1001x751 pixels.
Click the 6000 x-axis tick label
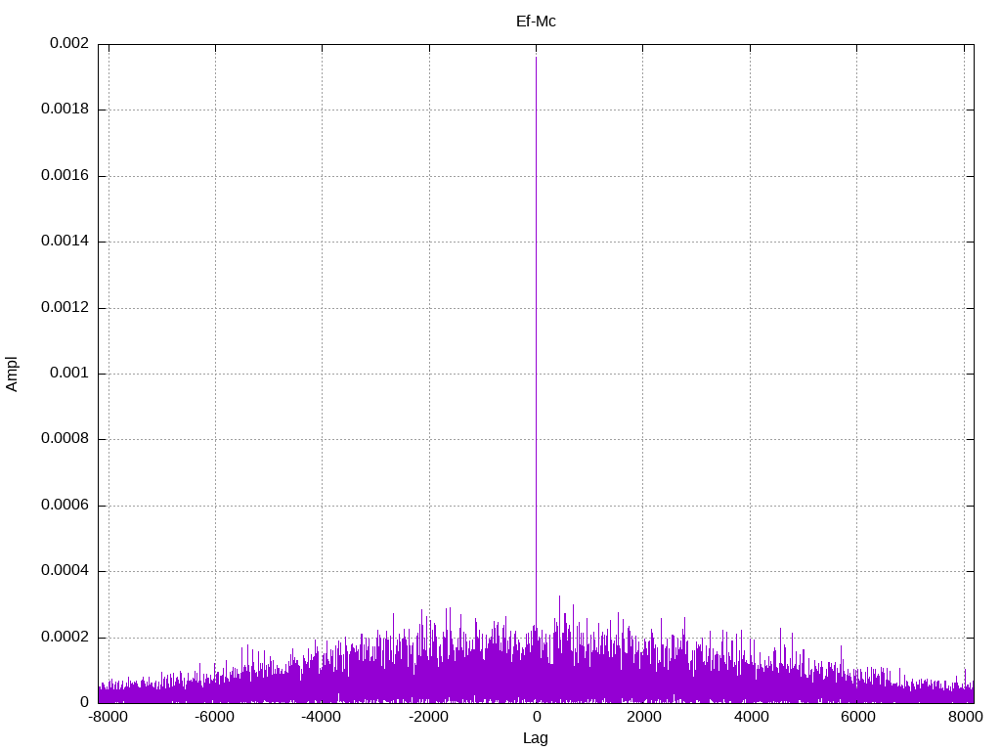pyautogui.click(x=857, y=718)
